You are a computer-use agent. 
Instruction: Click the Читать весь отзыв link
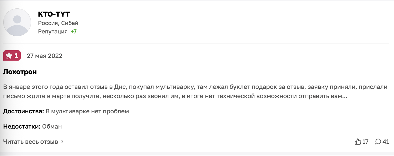coord(31,142)
